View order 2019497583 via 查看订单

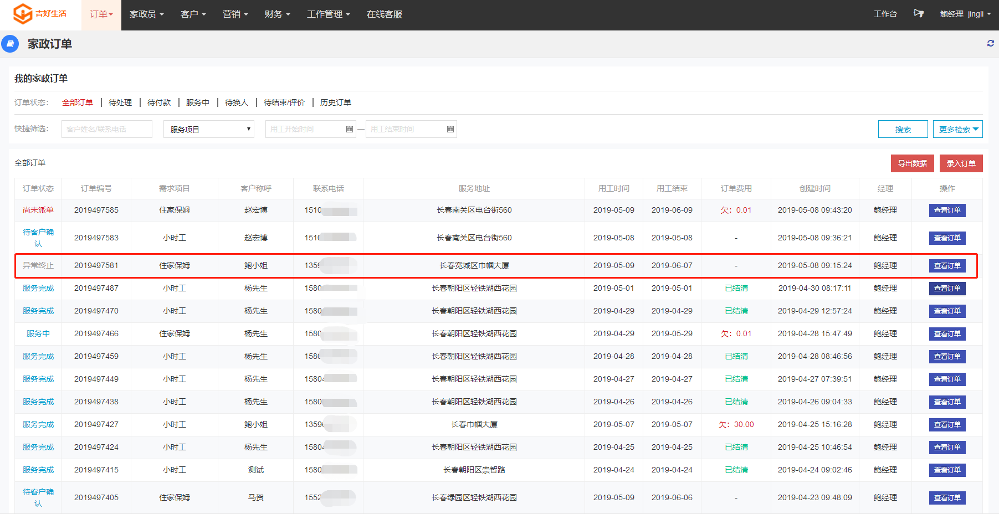(x=947, y=238)
